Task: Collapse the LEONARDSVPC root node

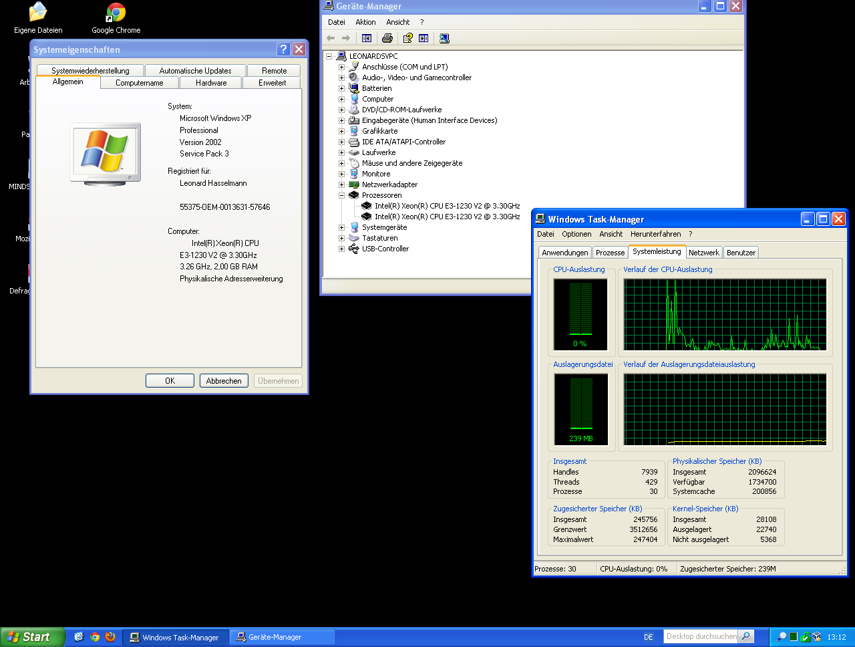Action: [329, 56]
